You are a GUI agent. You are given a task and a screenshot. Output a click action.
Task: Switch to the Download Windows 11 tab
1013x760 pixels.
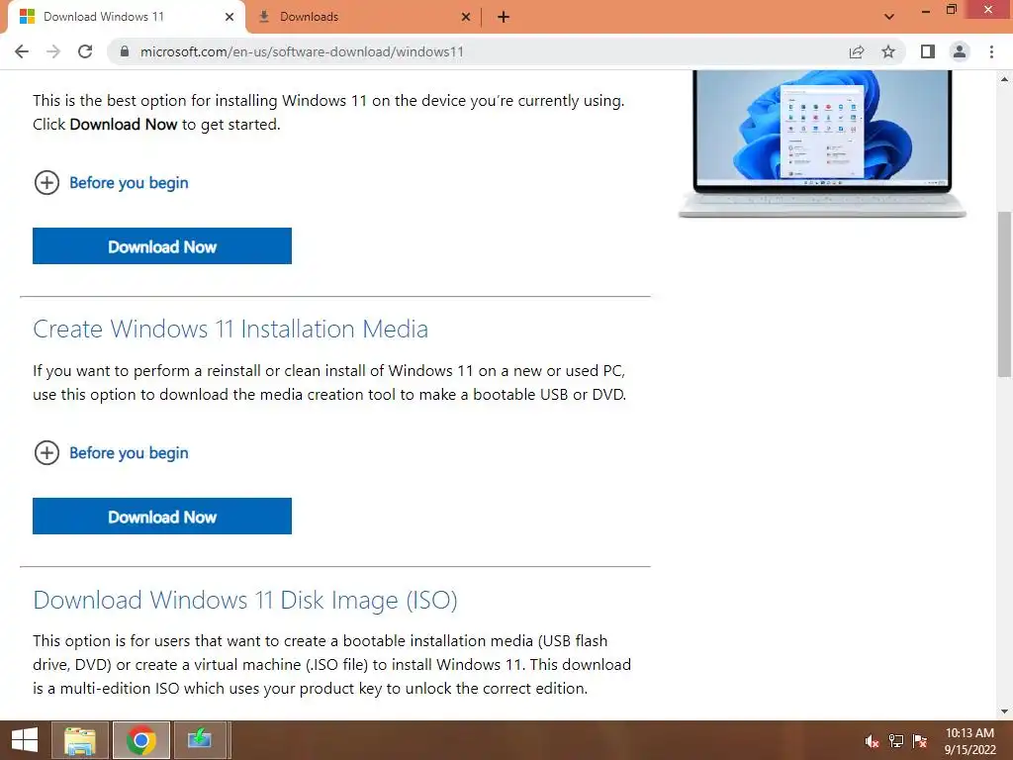tap(126, 17)
